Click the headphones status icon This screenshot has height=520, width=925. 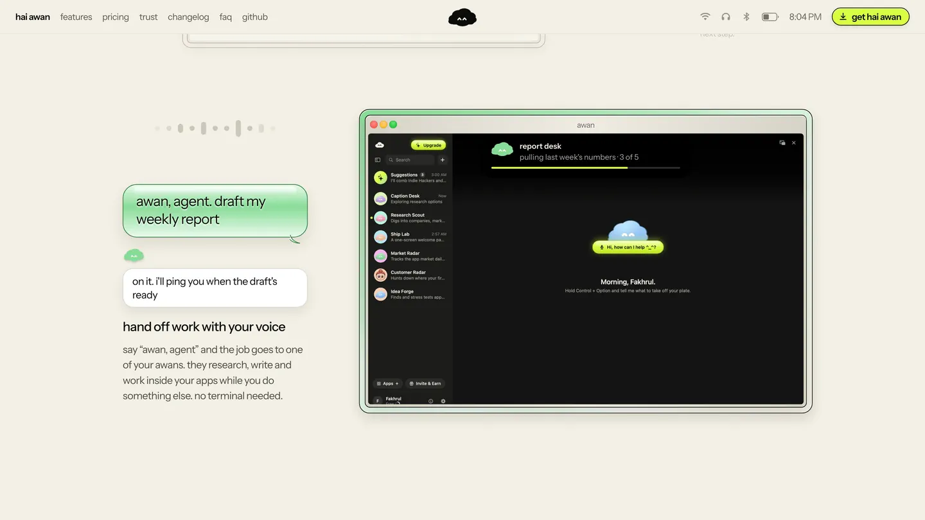tap(725, 17)
